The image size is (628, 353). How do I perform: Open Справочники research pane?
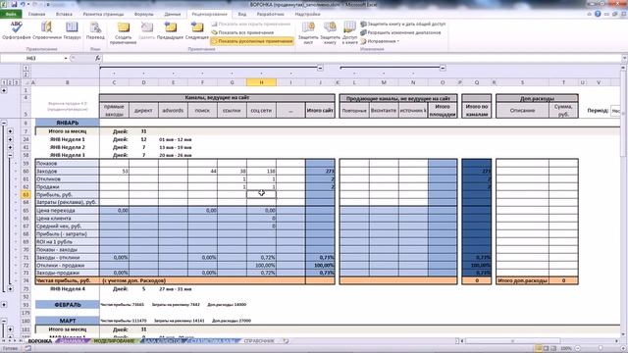[x=47, y=30]
